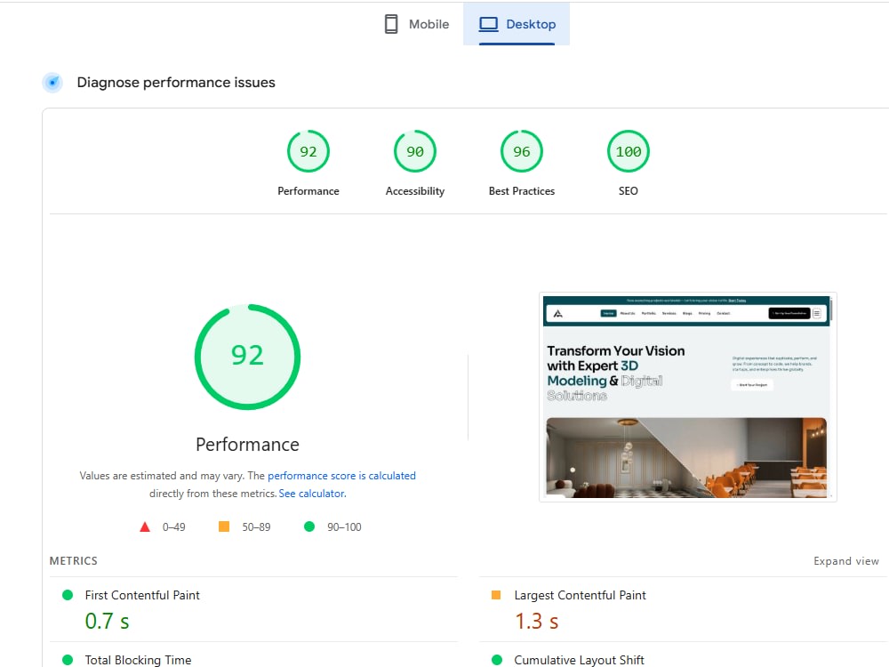
Task: Open the 'See calculator' link
Action: [311, 494]
